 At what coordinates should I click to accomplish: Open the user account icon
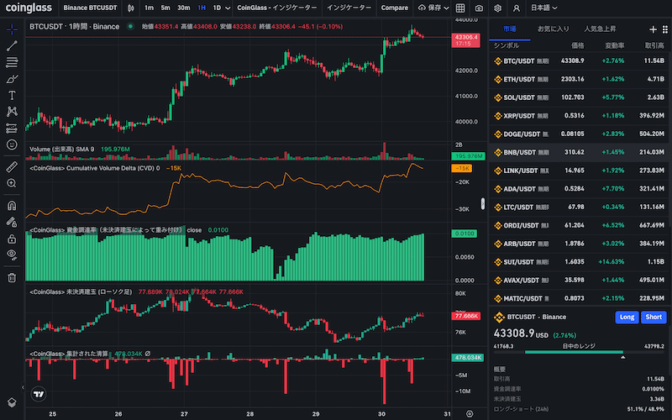517,8
